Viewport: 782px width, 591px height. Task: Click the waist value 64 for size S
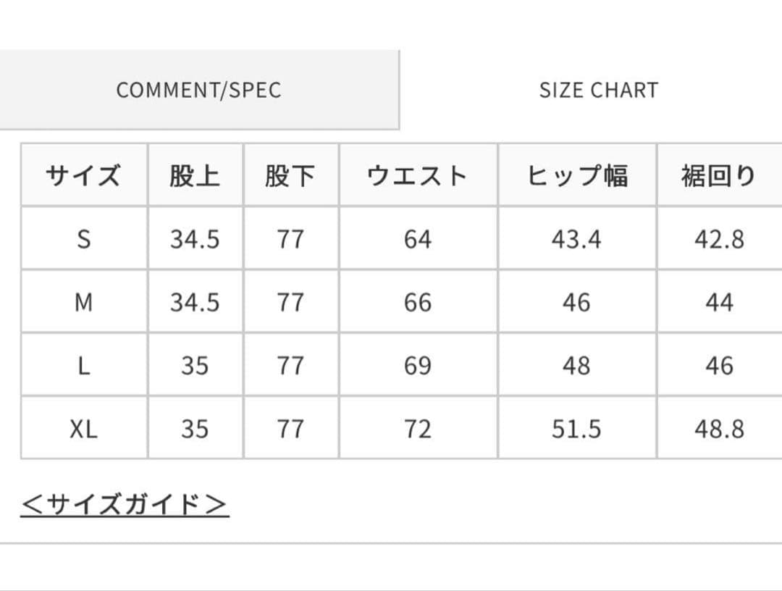pyautogui.click(x=417, y=238)
